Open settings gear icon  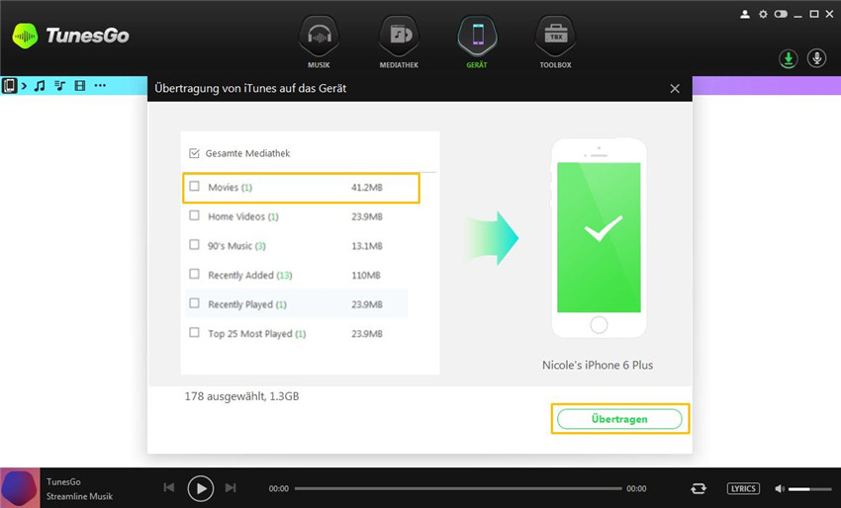[763, 15]
